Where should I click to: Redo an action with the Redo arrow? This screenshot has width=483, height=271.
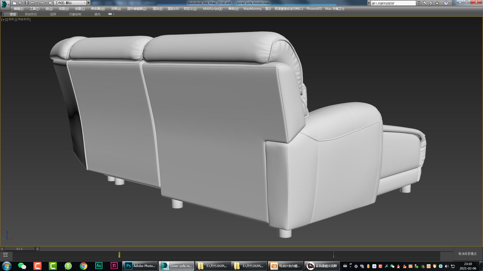pos(42,3)
